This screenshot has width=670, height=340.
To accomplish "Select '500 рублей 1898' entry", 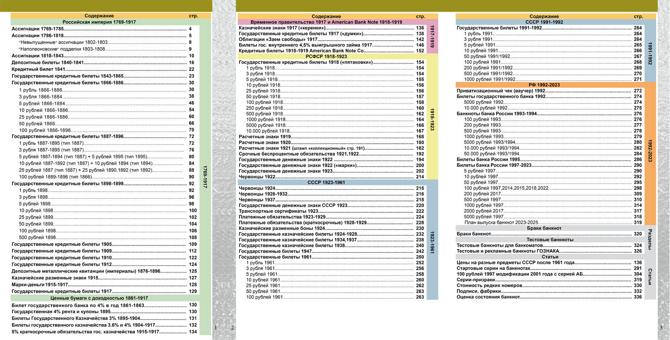I will [108, 237].
